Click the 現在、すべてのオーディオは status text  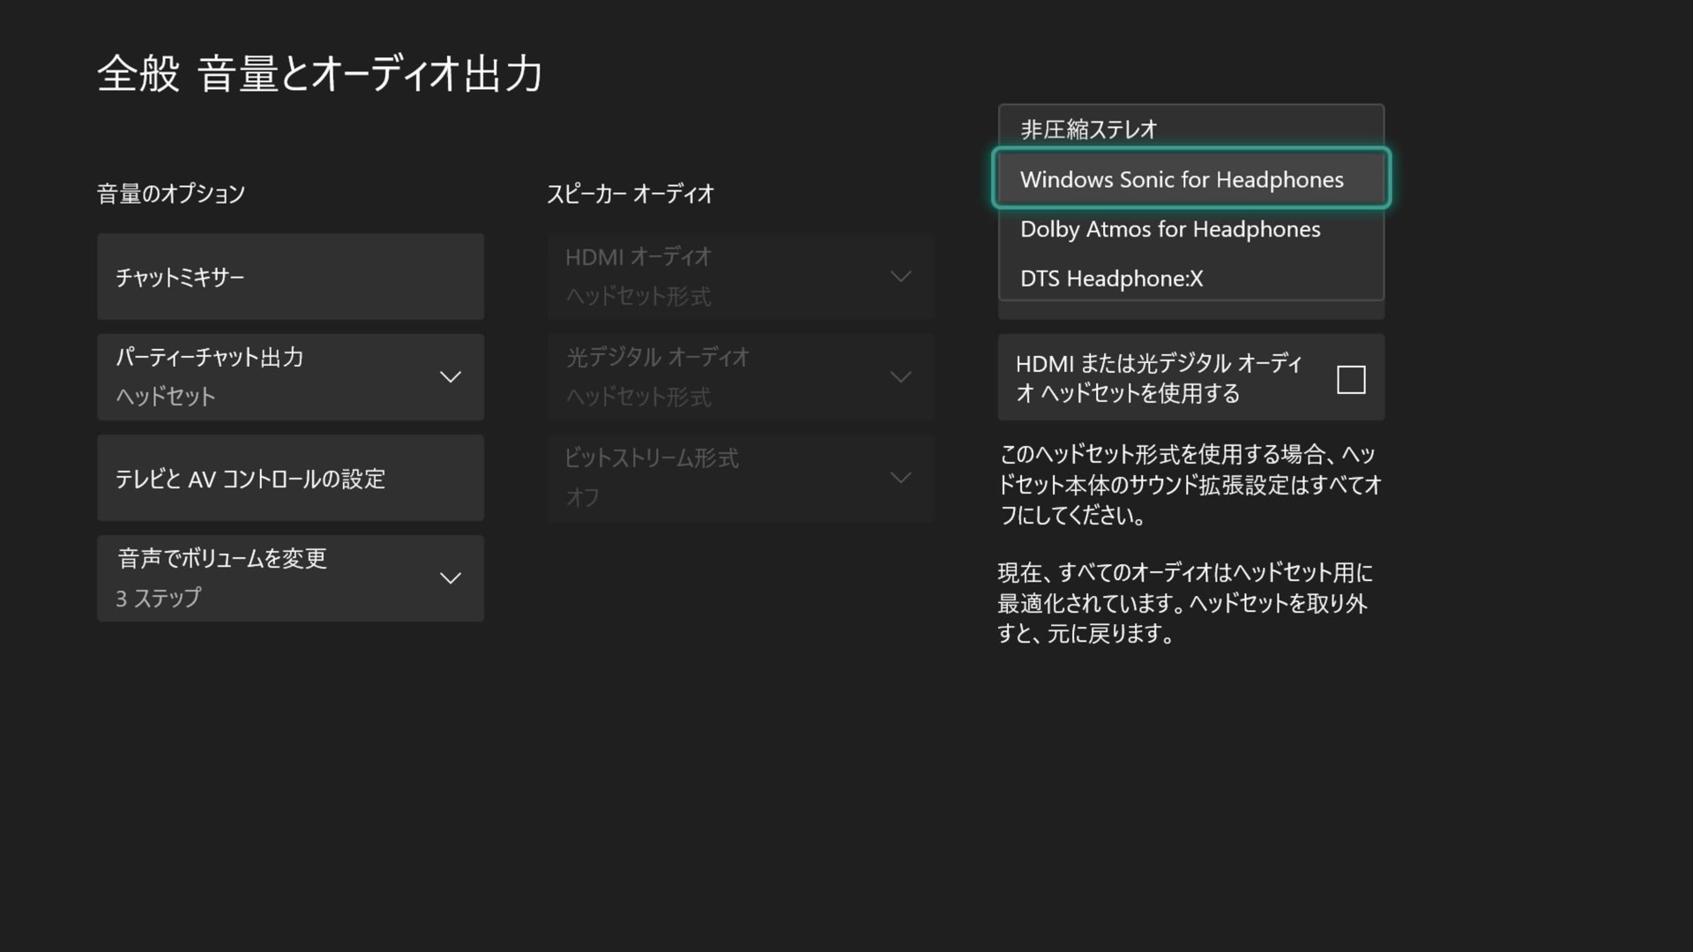pyautogui.click(x=1185, y=603)
